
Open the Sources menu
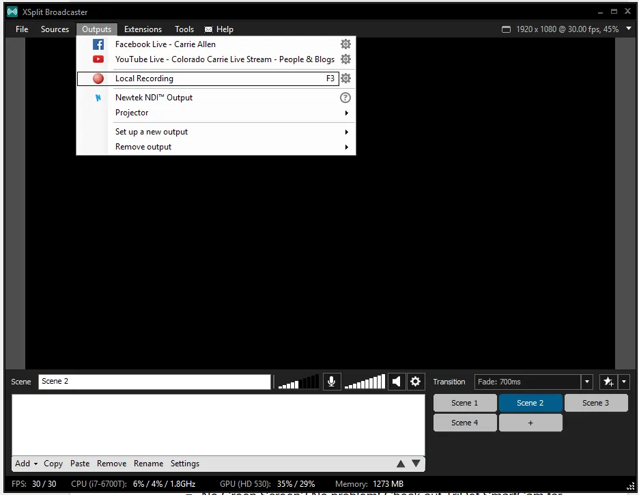pos(55,29)
